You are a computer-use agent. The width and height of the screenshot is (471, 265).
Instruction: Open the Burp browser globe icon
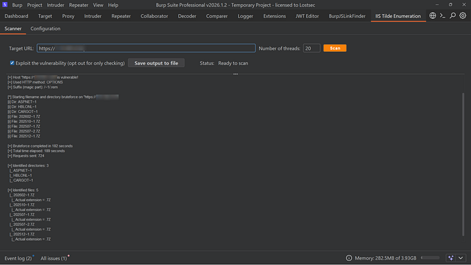(x=433, y=15)
